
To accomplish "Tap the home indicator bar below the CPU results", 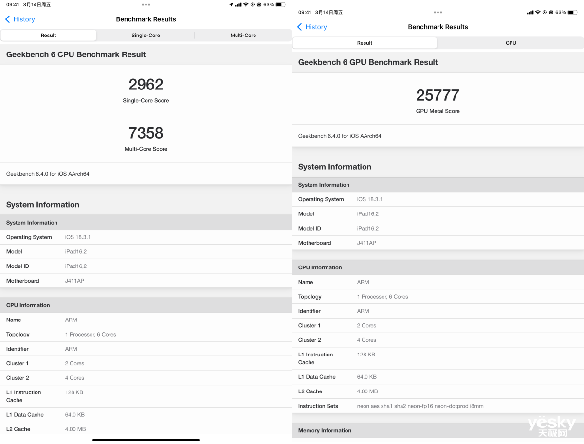I will click(x=146, y=440).
